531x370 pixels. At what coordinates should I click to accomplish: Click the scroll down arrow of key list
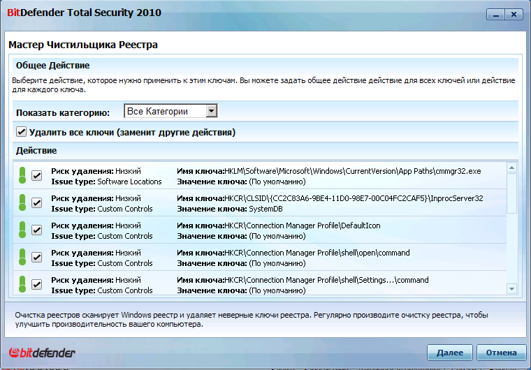coord(511,289)
